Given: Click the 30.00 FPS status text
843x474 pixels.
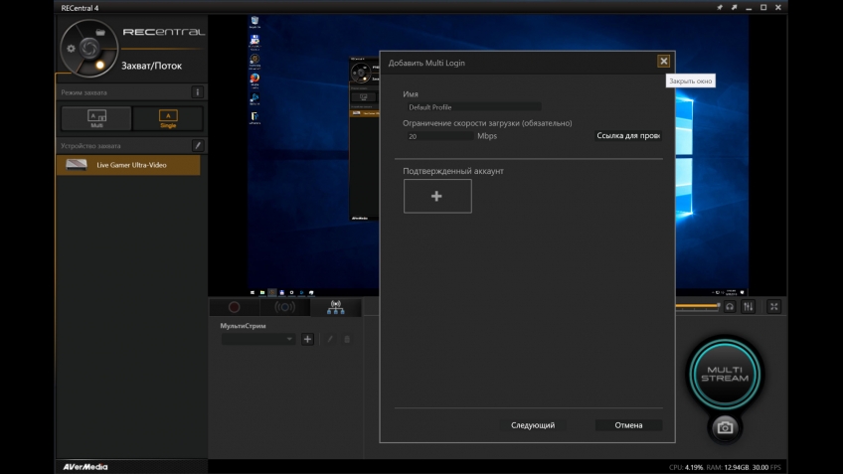Looking at the screenshot, I should [x=766, y=468].
